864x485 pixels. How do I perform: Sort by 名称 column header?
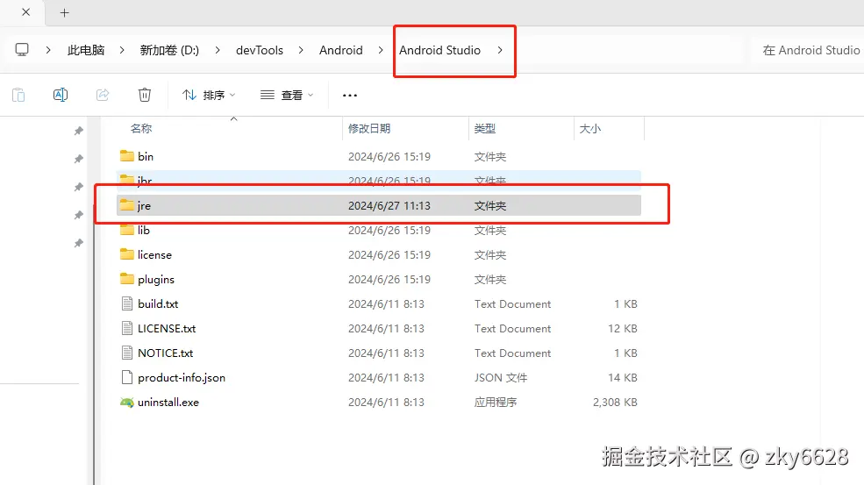141,128
